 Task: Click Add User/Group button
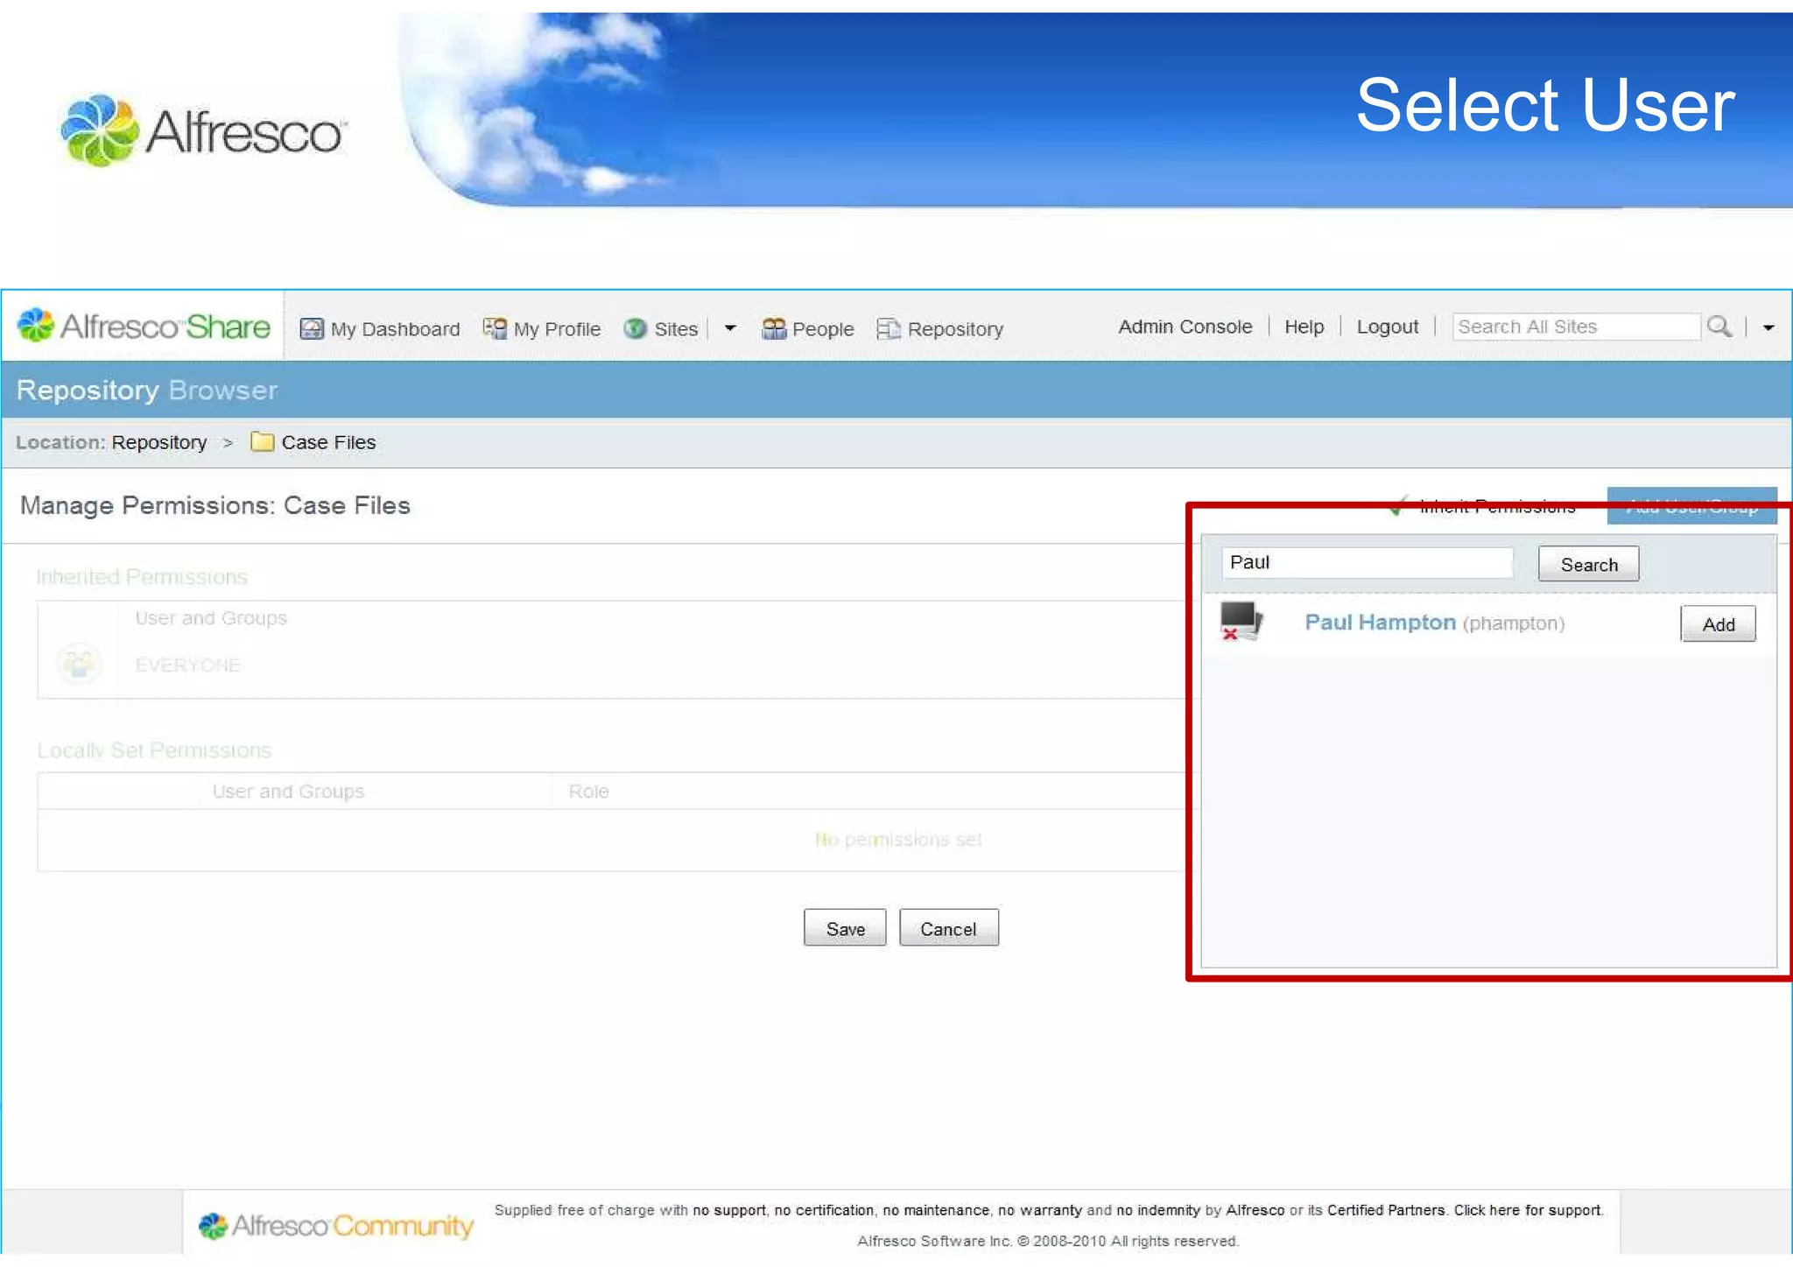click(x=1691, y=505)
